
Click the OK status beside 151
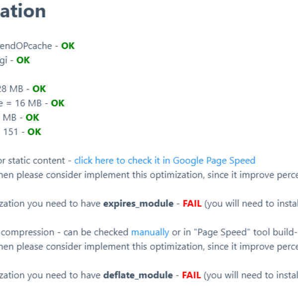pos(34,132)
